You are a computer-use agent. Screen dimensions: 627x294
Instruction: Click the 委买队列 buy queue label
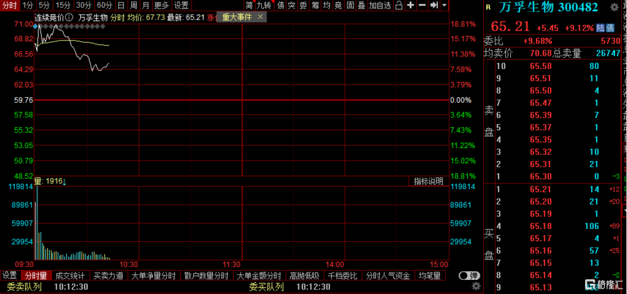267,287
